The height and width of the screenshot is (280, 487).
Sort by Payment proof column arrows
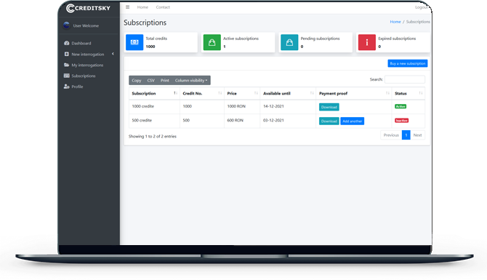pos(387,93)
